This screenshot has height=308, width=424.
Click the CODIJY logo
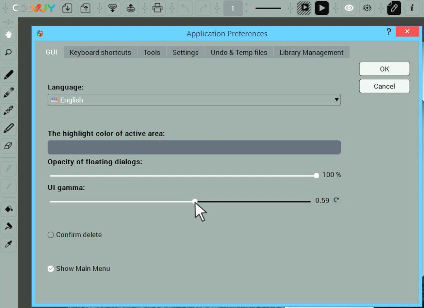tap(34, 8)
